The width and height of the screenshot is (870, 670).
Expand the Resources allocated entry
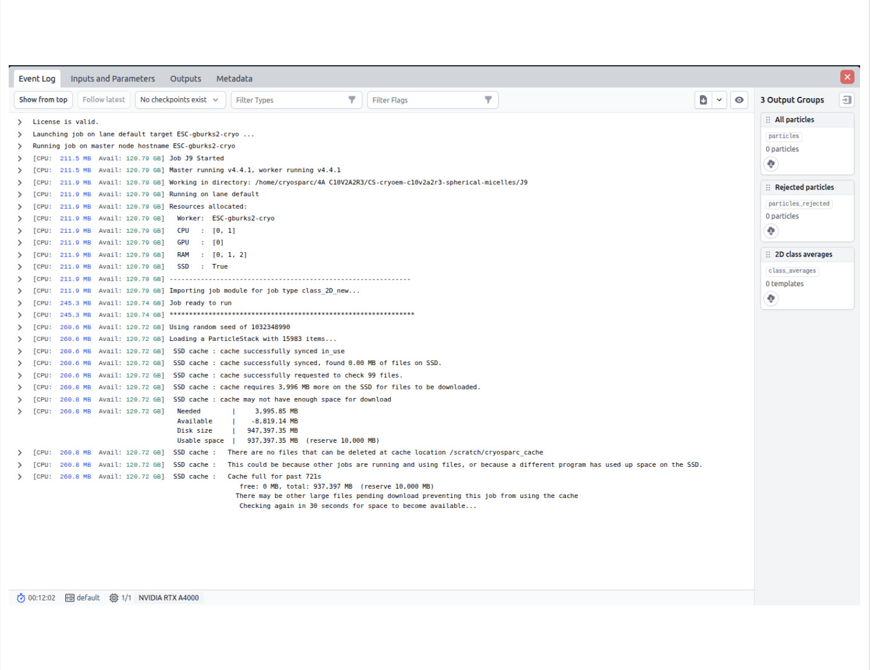pyautogui.click(x=20, y=207)
